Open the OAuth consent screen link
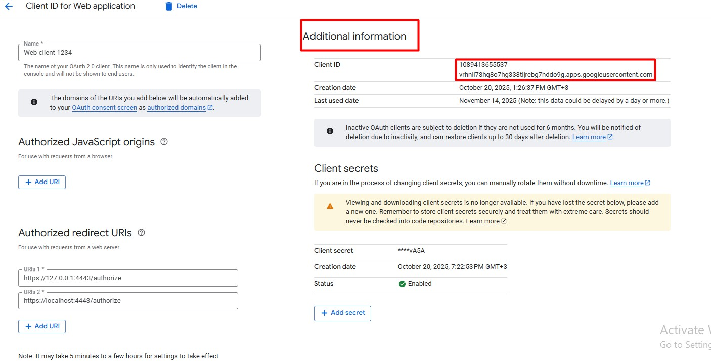The image size is (711, 361). [x=104, y=108]
